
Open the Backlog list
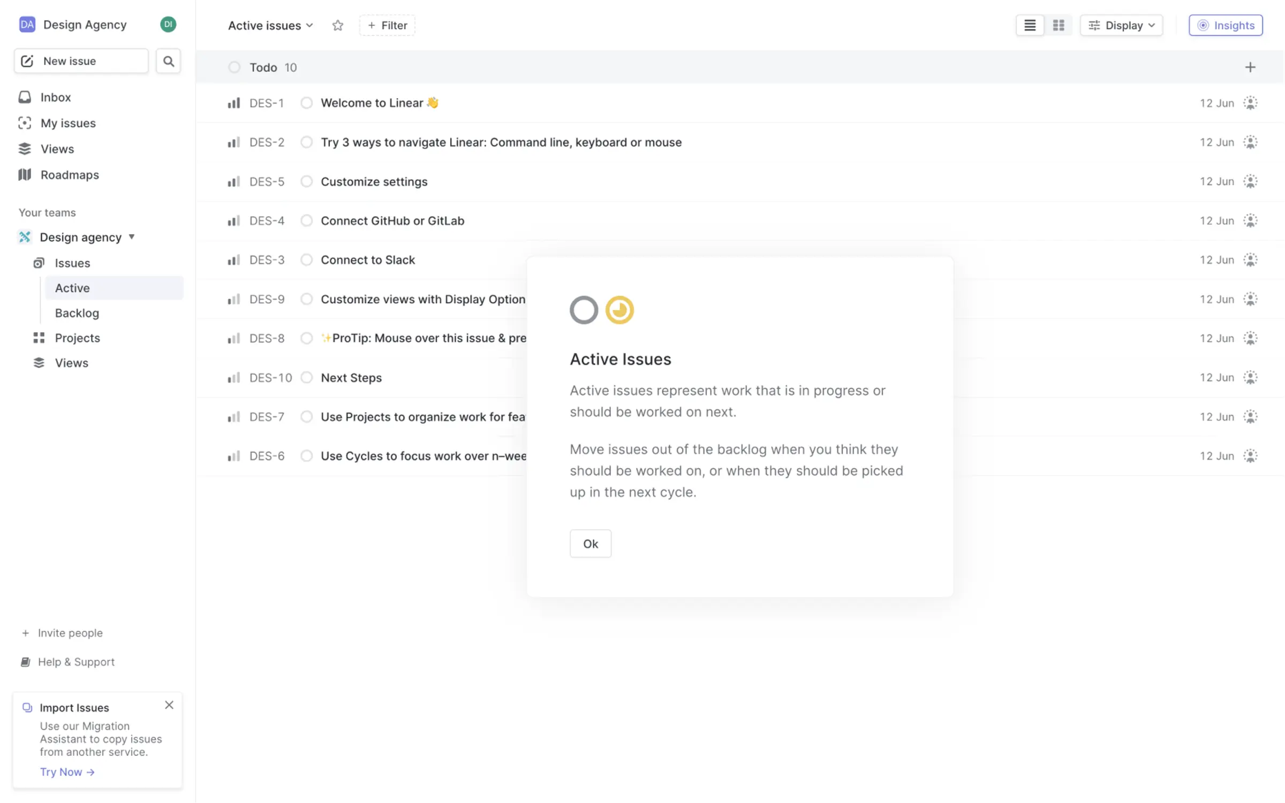[77, 313]
